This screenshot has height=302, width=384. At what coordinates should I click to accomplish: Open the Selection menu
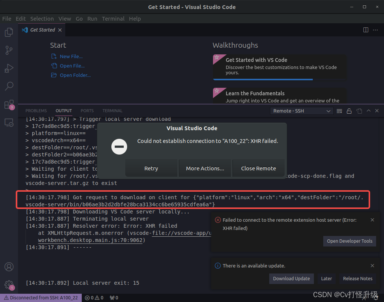42,19
